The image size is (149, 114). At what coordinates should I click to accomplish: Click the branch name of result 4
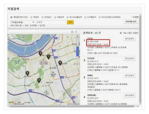point(92,95)
